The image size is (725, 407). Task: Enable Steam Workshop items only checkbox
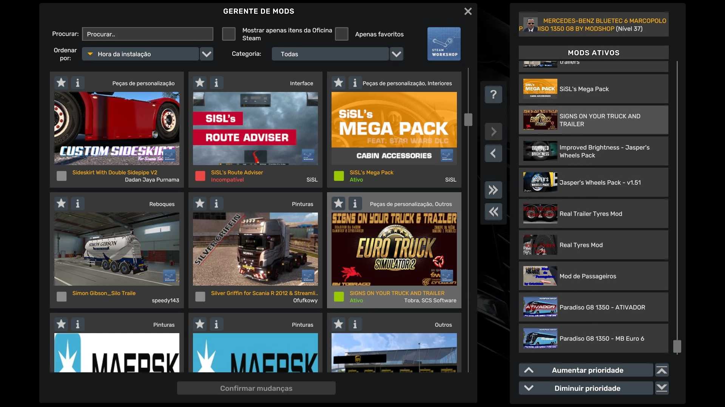coord(228,34)
